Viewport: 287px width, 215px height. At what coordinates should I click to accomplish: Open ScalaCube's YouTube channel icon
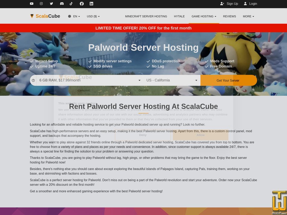pyautogui.click(x=31, y=4)
